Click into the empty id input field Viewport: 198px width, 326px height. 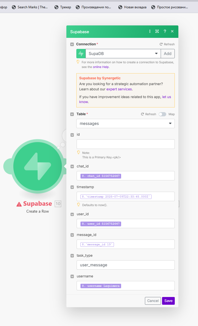pyautogui.click(x=126, y=144)
